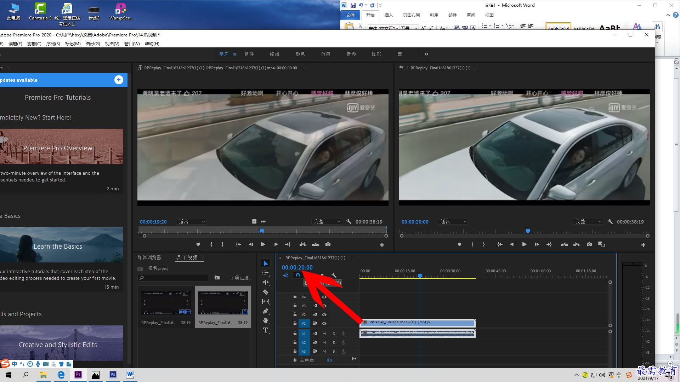Image resolution: width=680 pixels, height=382 pixels.
Task: Toggle A2 track targeting
Action: [x=304, y=342]
